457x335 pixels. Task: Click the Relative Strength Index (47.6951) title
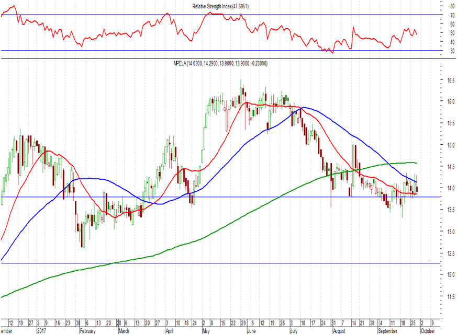point(220,6)
